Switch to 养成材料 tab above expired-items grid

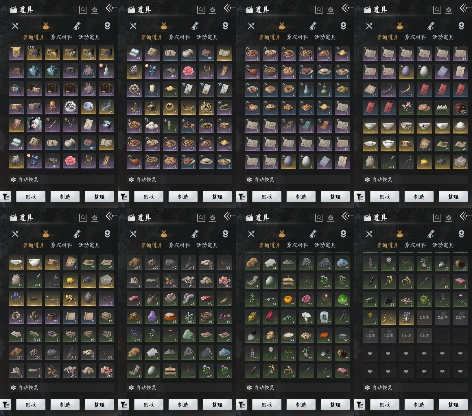[x=415, y=245]
